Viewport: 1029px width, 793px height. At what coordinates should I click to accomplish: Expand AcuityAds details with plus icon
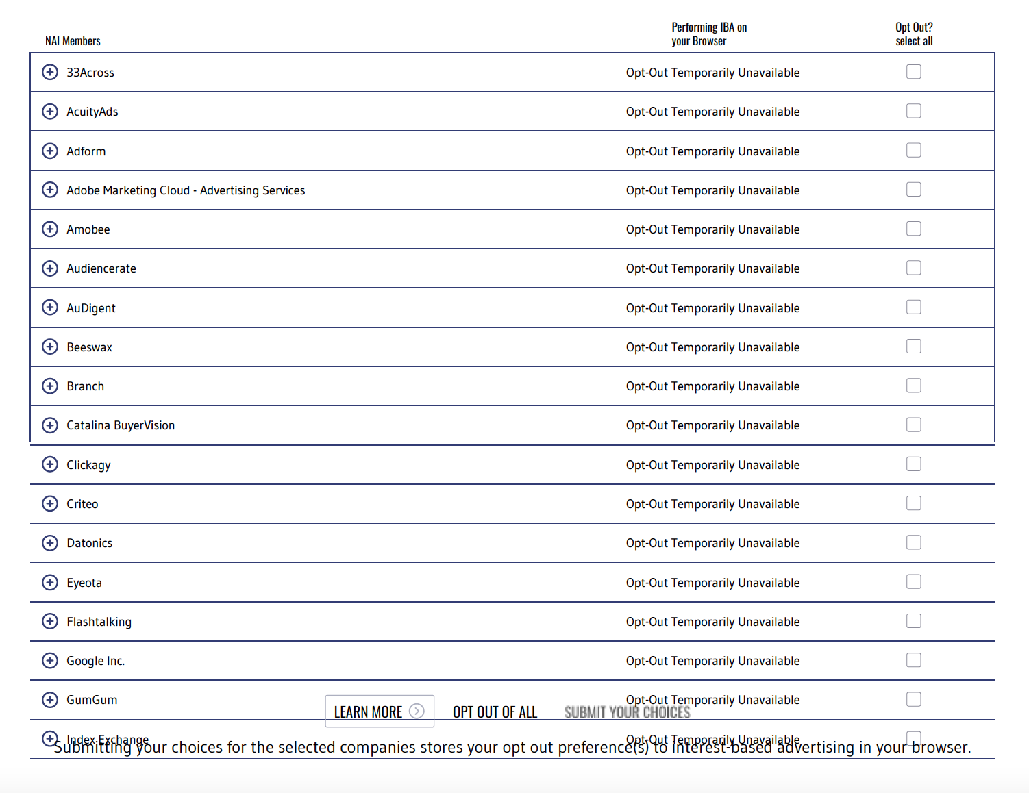(50, 111)
